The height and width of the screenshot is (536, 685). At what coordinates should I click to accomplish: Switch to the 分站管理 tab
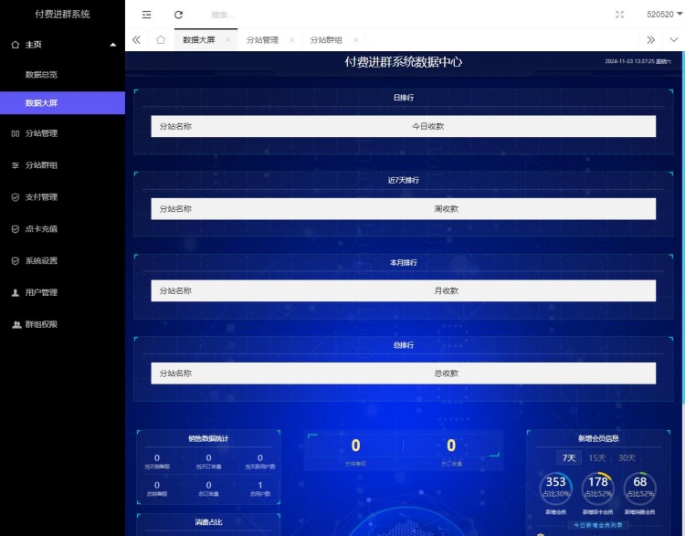coord(262,40)
